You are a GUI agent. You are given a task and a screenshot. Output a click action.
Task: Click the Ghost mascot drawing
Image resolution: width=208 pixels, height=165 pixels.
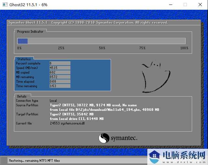click(156, 77)
